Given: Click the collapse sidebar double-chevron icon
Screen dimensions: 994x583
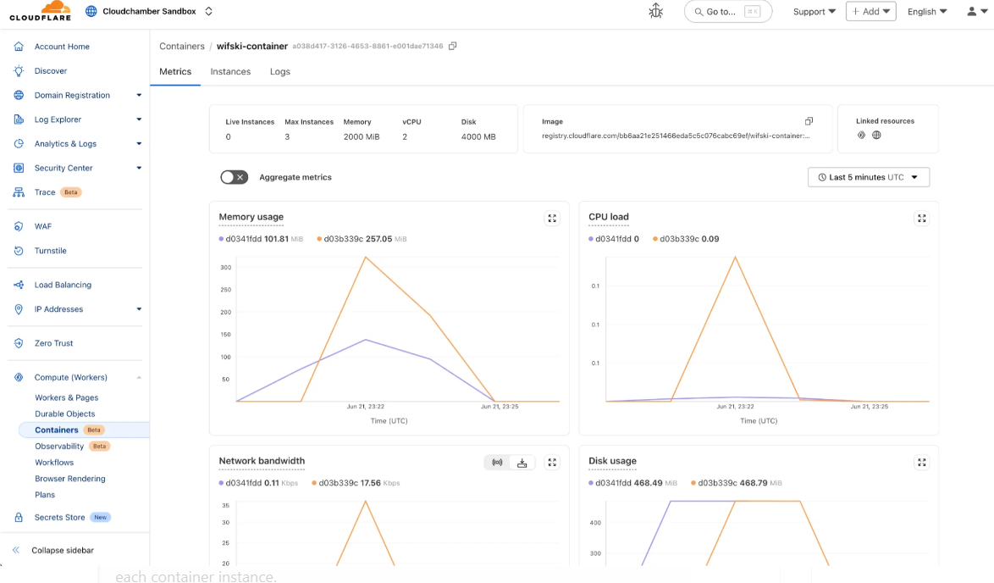Looking at the screenshot, I should pos(16,550).
